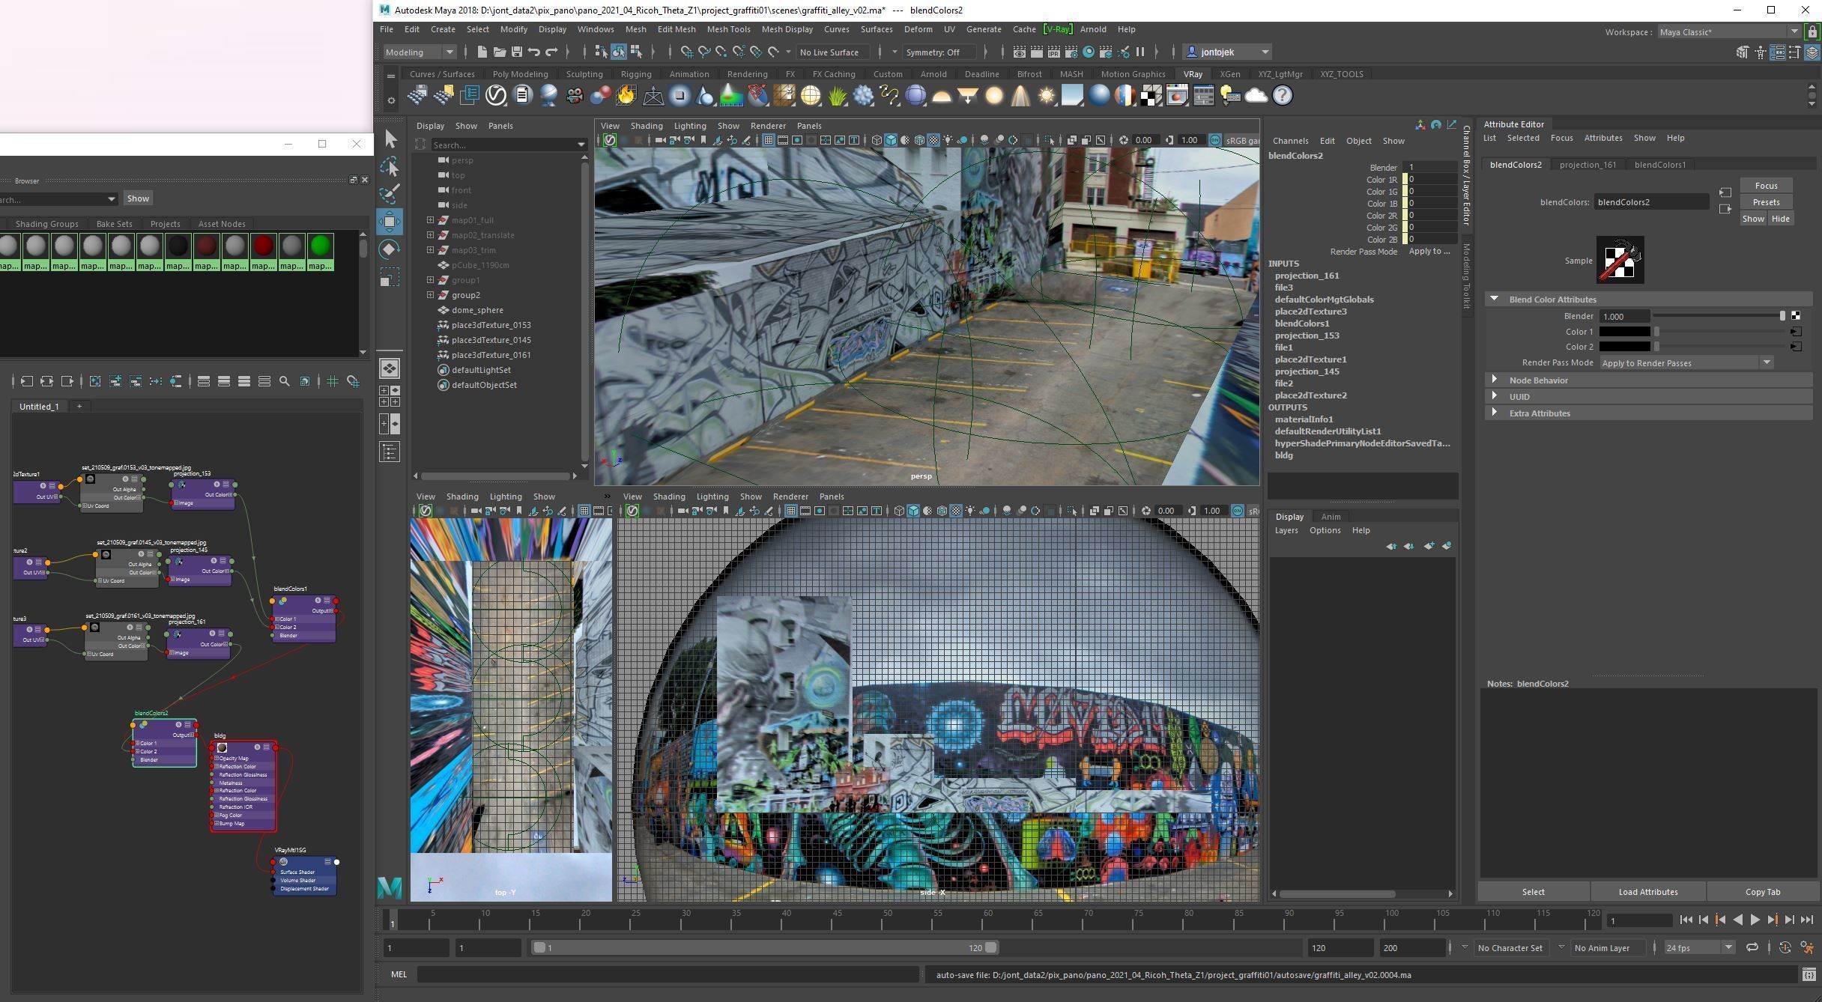Expand the Node Behavior section
Image resolution: width=1822 pixels, height=1002 pixels.
(1494, 380)
